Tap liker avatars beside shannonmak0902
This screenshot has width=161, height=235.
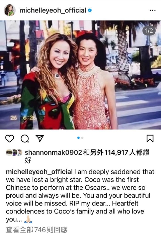tap(14, 152)
